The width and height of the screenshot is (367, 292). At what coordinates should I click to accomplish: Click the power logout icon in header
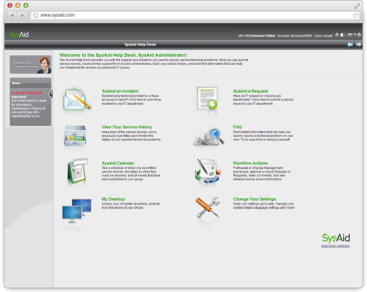click(359, 35)
